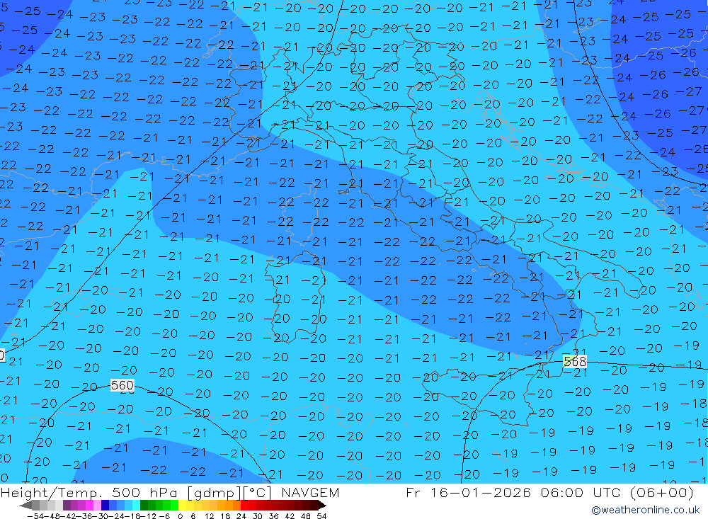Click the 42 legend scale value
Viewport: 708px width, 519px height.
pos(290,516)
